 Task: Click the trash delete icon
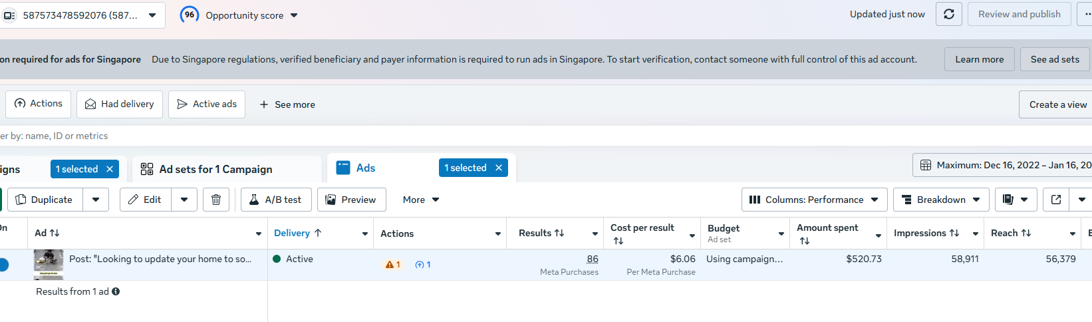click(216, 200)
